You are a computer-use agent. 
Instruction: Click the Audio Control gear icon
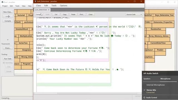[144, 97]
